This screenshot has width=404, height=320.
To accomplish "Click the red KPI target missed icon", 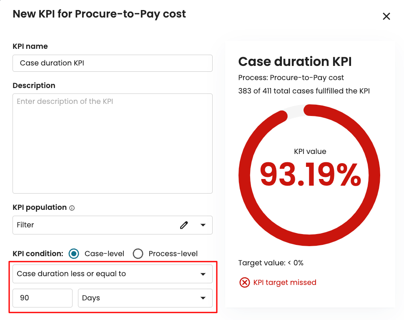I will click(244, 282).
